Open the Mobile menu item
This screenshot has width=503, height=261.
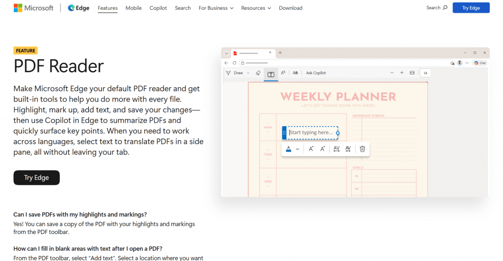(134, 8)
